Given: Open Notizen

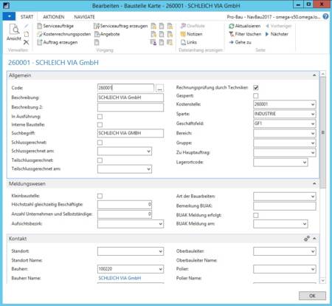Looking at the screenshot, I should tap(191, 34).
